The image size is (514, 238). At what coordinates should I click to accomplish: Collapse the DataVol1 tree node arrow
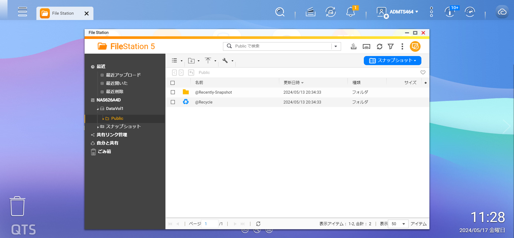click(98, 109)
